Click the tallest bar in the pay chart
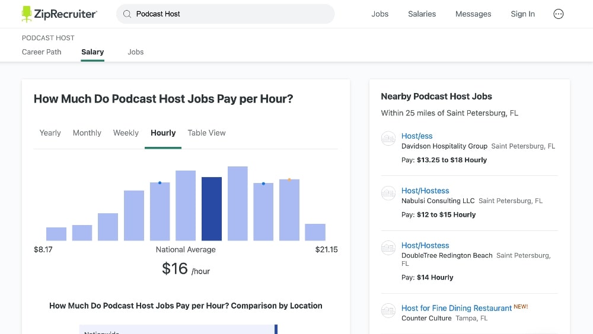 point(238,204)
